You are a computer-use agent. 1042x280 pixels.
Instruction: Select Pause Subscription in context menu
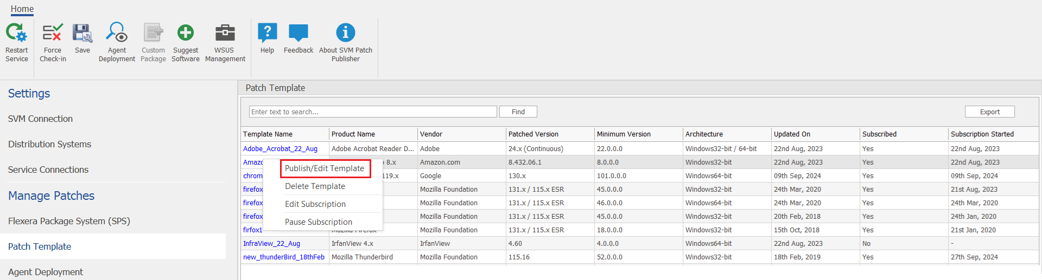click(x=319, y=222)
